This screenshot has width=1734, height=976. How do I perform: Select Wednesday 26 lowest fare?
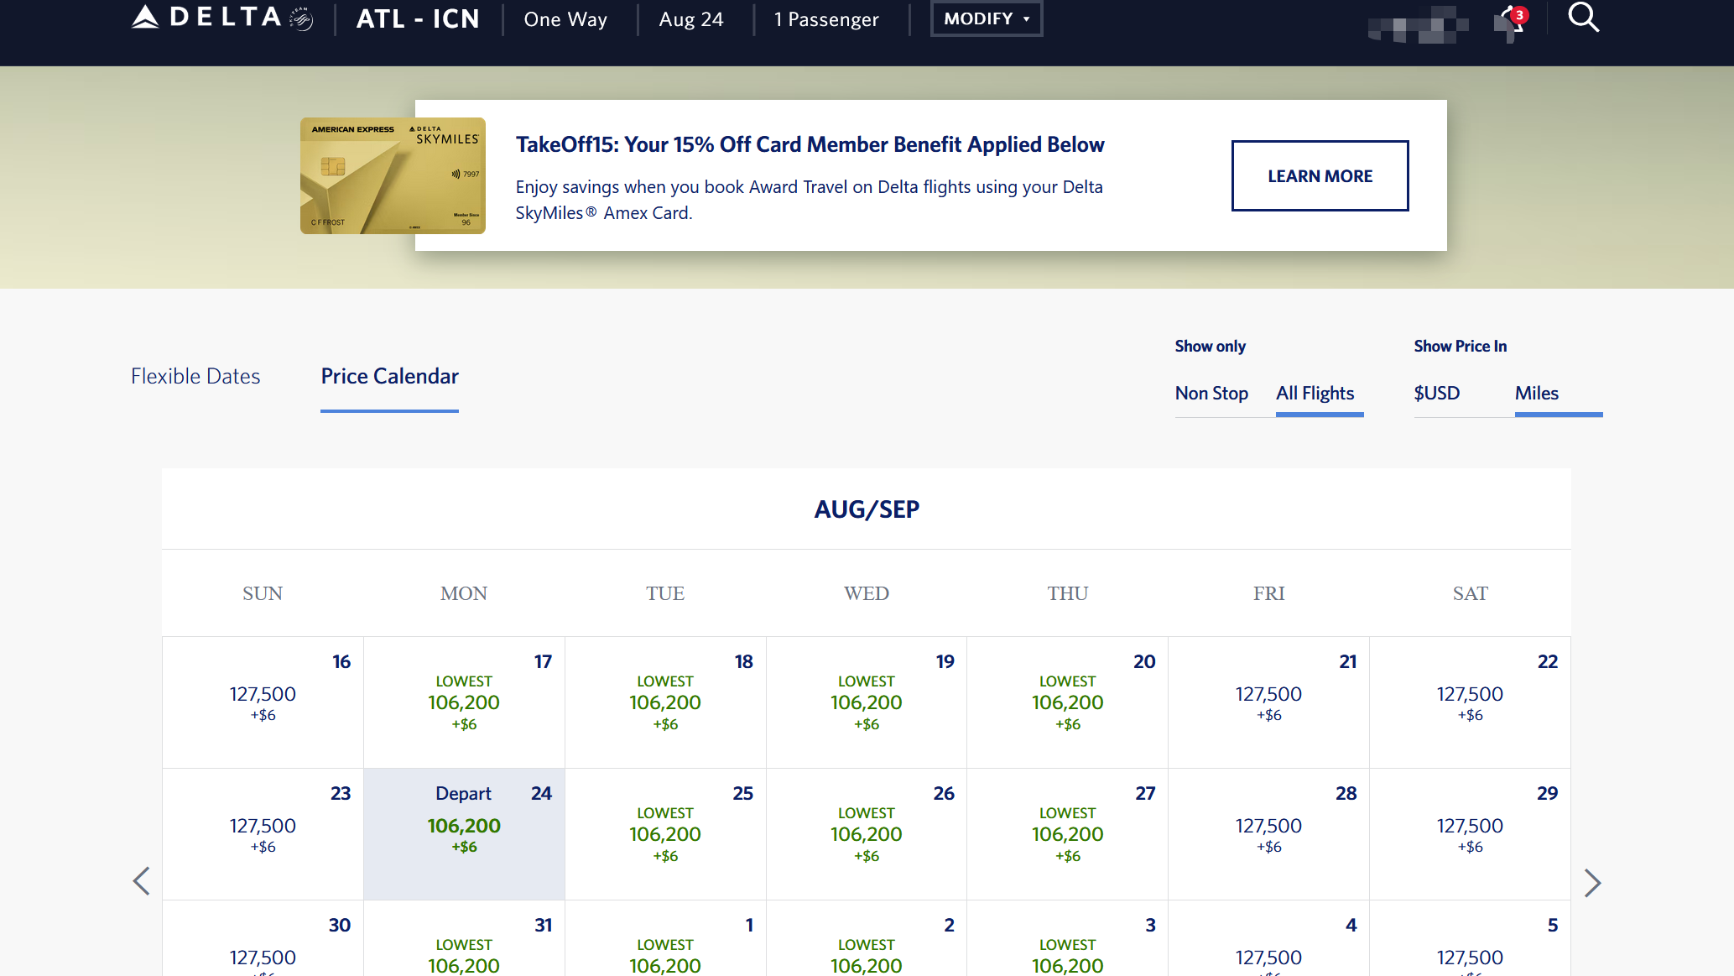tap(866, 833)
